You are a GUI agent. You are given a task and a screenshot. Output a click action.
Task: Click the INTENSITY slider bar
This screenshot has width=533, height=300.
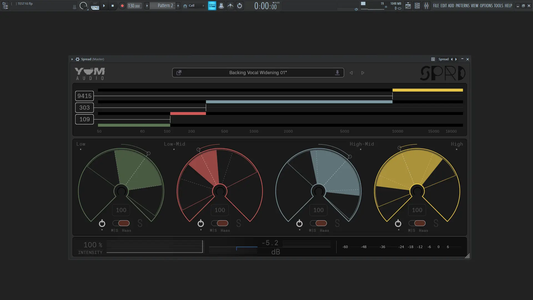pyautogui.click(x=154, y=246)
